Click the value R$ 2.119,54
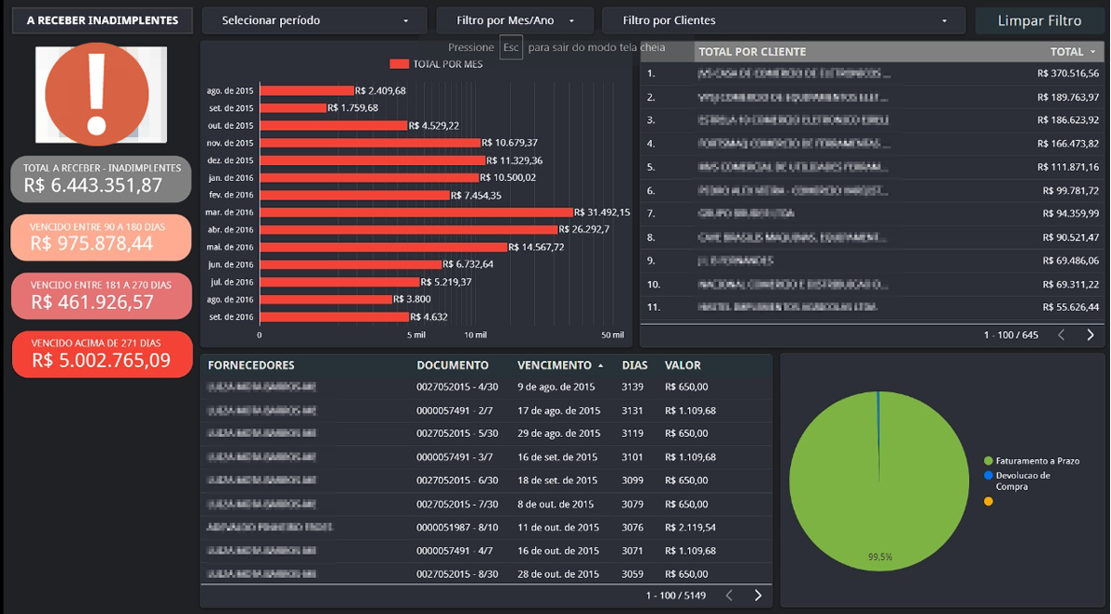The width and height of the screenshot is (1111, 614). (x=690, y=528)
